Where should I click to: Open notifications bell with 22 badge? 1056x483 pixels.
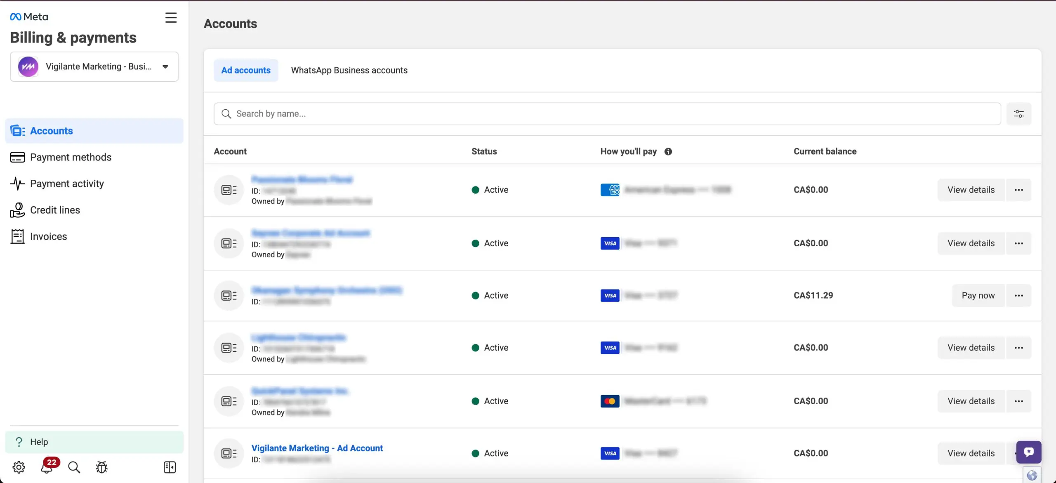point(47,467)
